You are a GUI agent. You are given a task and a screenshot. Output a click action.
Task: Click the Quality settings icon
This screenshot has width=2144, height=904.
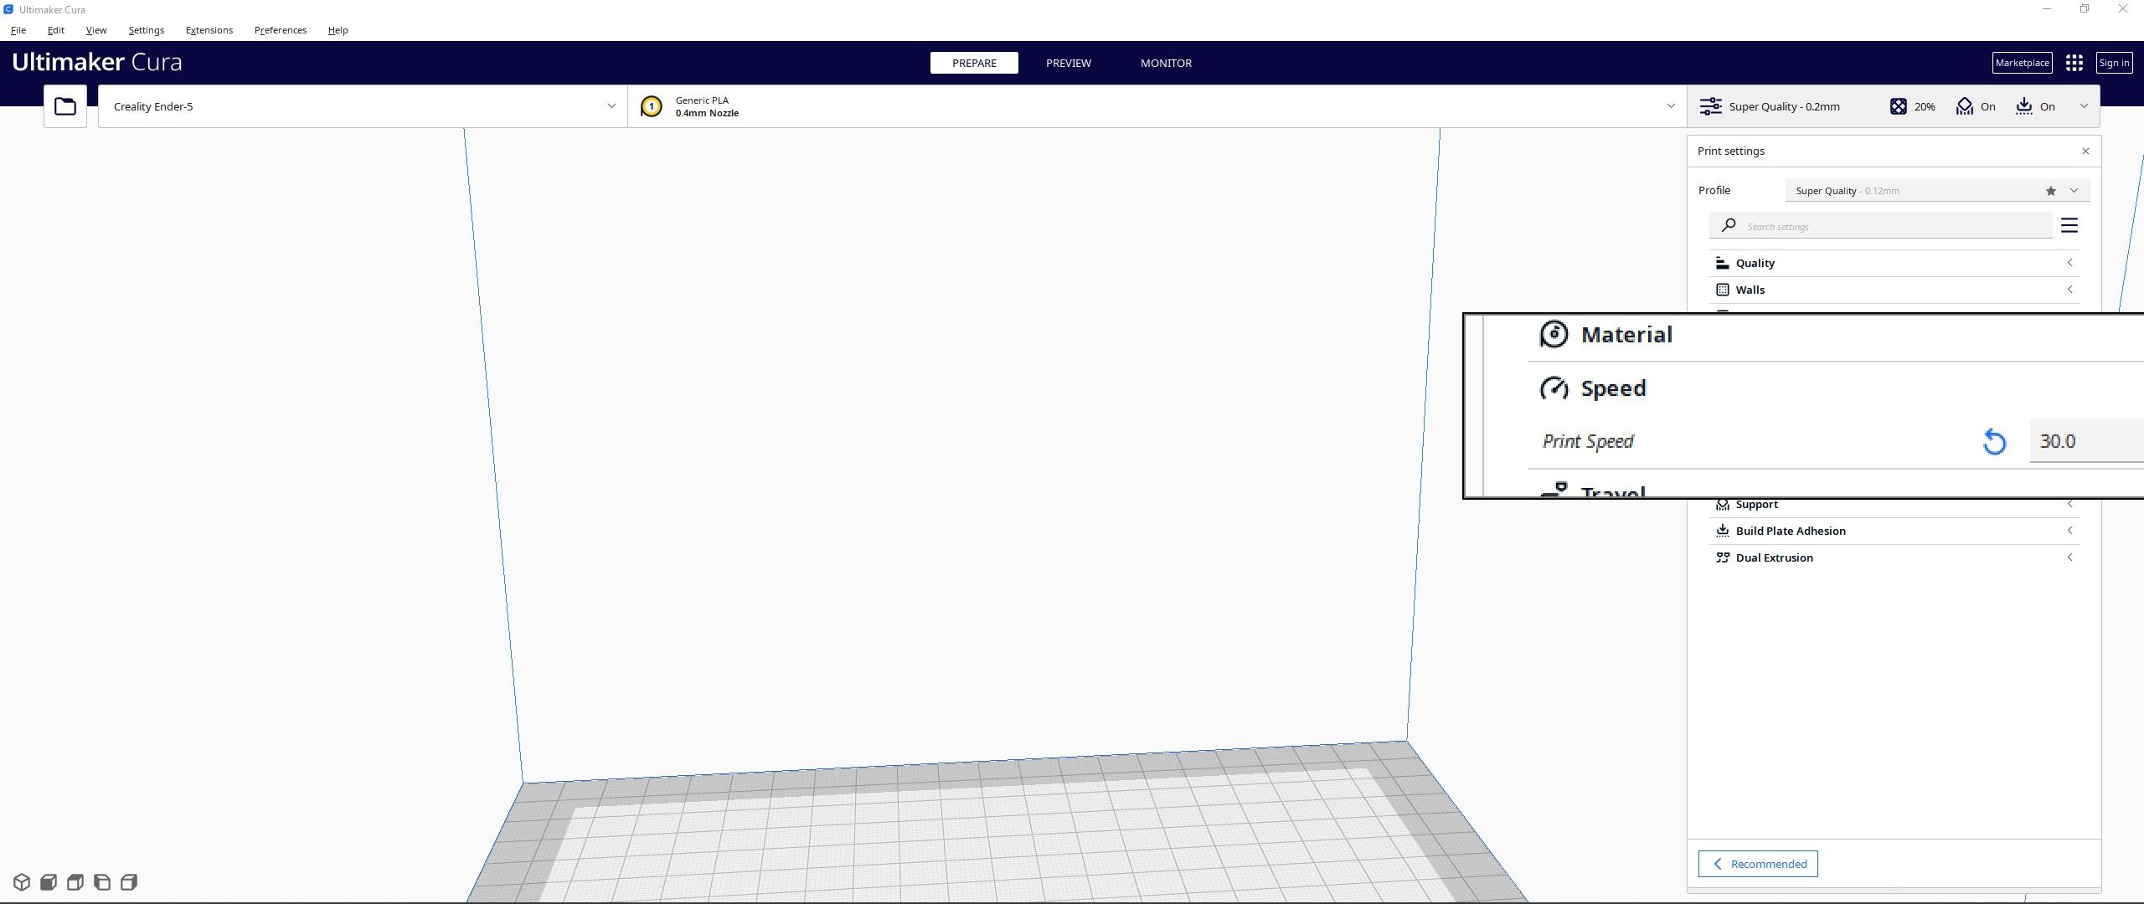(1723, 262)
